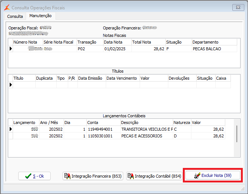Click the Departamento column header

click(x=214, y=42)
